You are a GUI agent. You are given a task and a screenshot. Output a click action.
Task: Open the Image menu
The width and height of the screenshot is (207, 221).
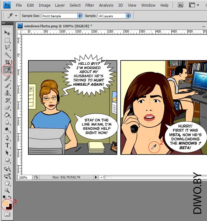point(45,5)
